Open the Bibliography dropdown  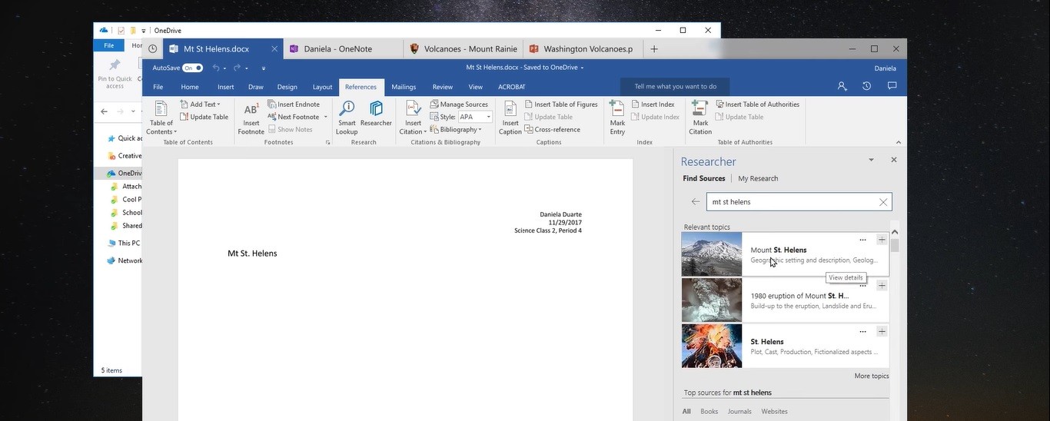pos(460,130)
